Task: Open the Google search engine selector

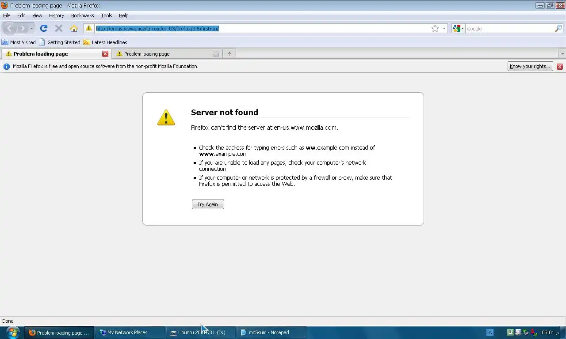Action: (458, 28)
